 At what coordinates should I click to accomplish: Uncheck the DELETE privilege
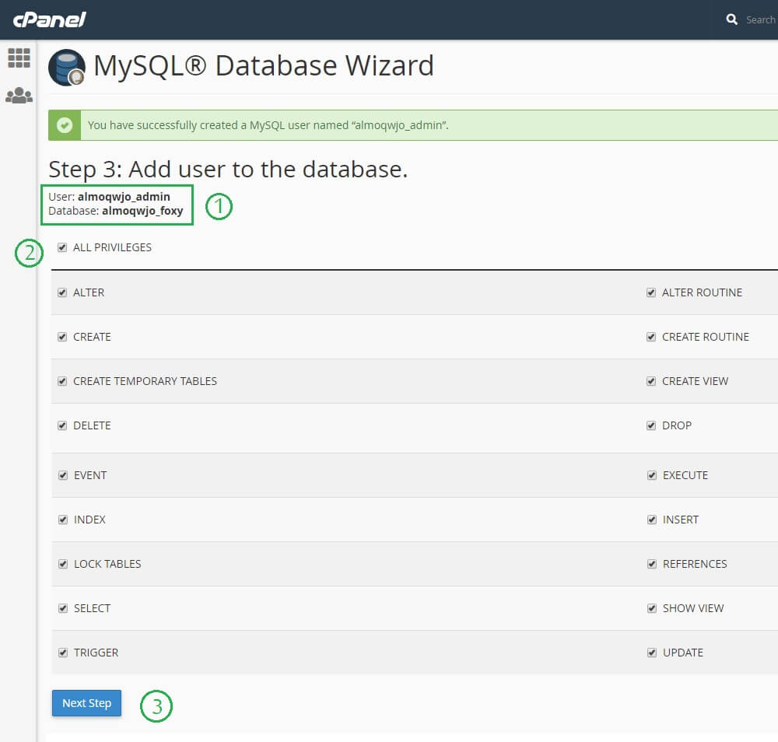62,425
